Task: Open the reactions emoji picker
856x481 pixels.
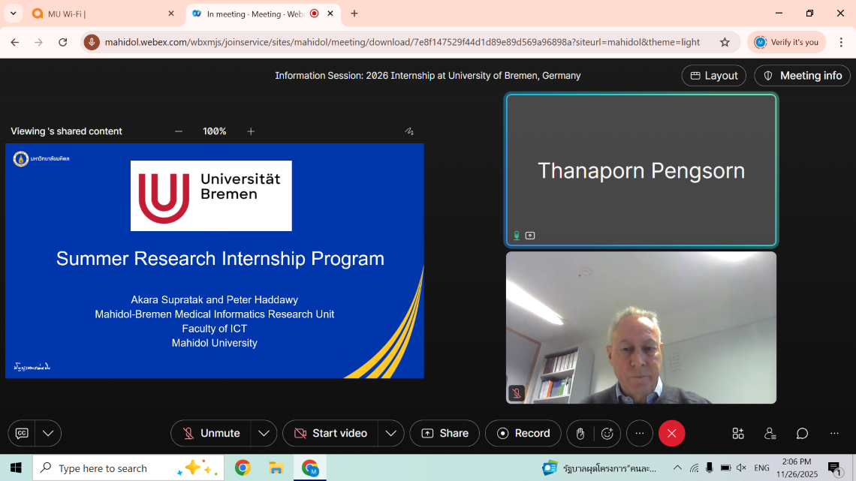Action: 607,434
